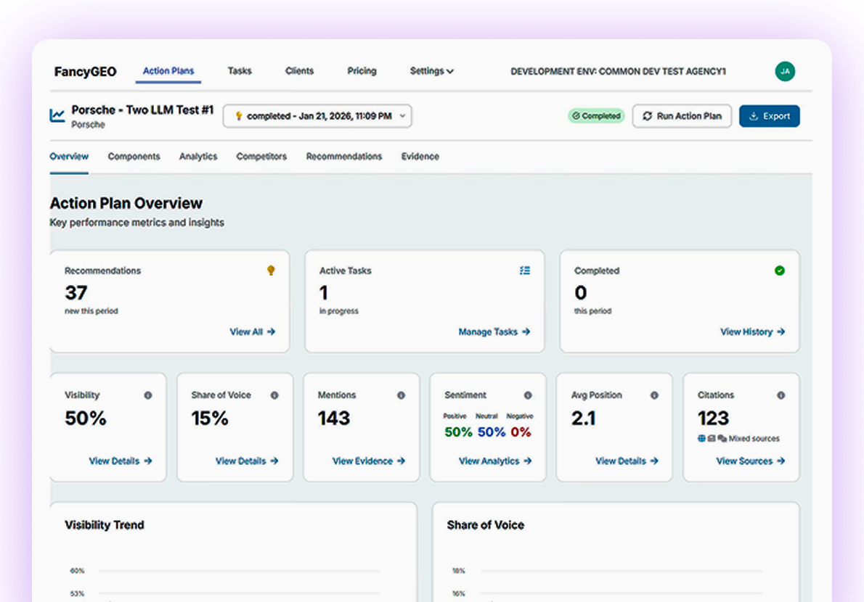Click the green checkmark icon on the Completed card
This screenshot has height=602, width=864.
click(x=780, y=270)
